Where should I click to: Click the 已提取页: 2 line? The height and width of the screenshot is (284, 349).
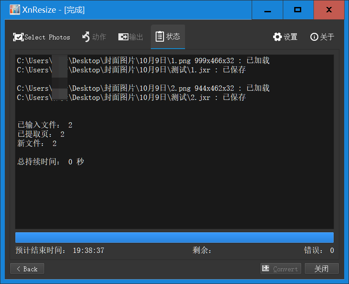(41, 134)
